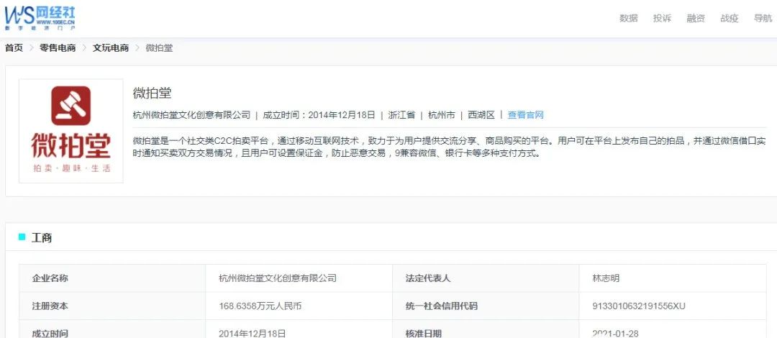Screen dimensions: 777x338
Task: Click the 统一社会信用代码 table label
Action: tap(442, 306)
